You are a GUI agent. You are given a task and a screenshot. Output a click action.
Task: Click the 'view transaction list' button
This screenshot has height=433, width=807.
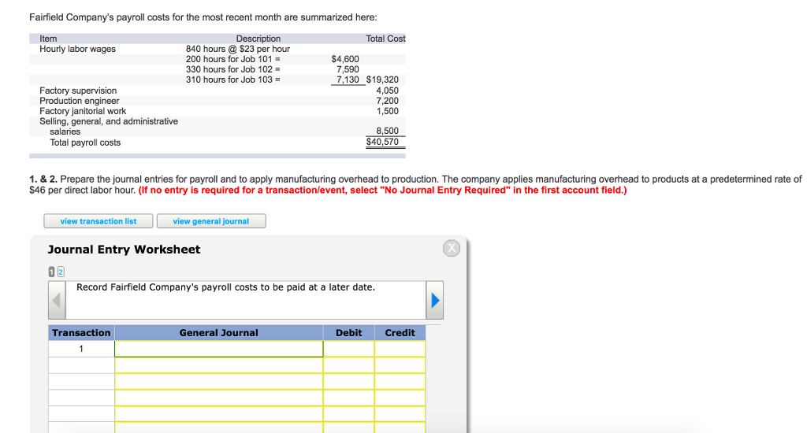(99, 221)
